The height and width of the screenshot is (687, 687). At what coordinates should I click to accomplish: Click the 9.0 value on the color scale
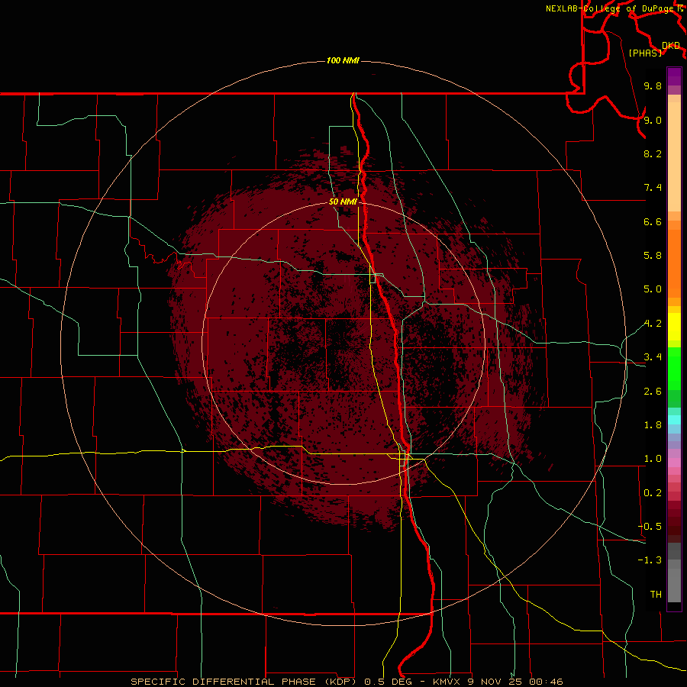point(653,120)
